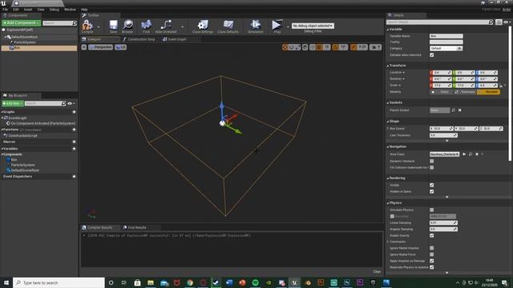Open the Edit menu
The width and height of the screenshot is (513, 288).
(x=16, y=10)
